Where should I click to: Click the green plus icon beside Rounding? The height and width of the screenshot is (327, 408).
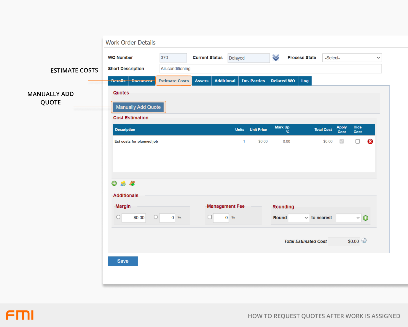pos(366,218)
